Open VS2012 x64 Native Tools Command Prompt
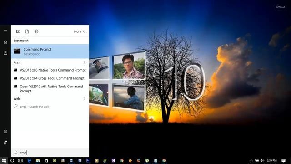 point(50,89)
